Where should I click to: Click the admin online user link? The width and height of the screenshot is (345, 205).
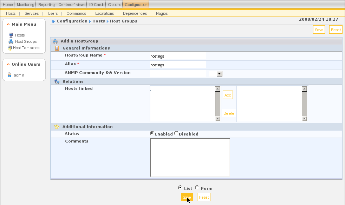tap(19, 75)
